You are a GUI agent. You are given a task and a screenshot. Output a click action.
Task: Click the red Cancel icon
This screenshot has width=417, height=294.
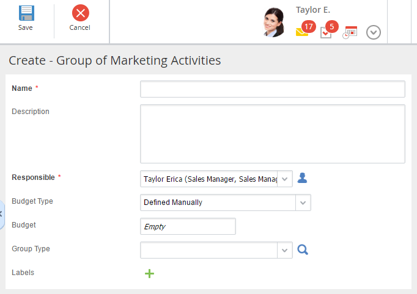80,13
